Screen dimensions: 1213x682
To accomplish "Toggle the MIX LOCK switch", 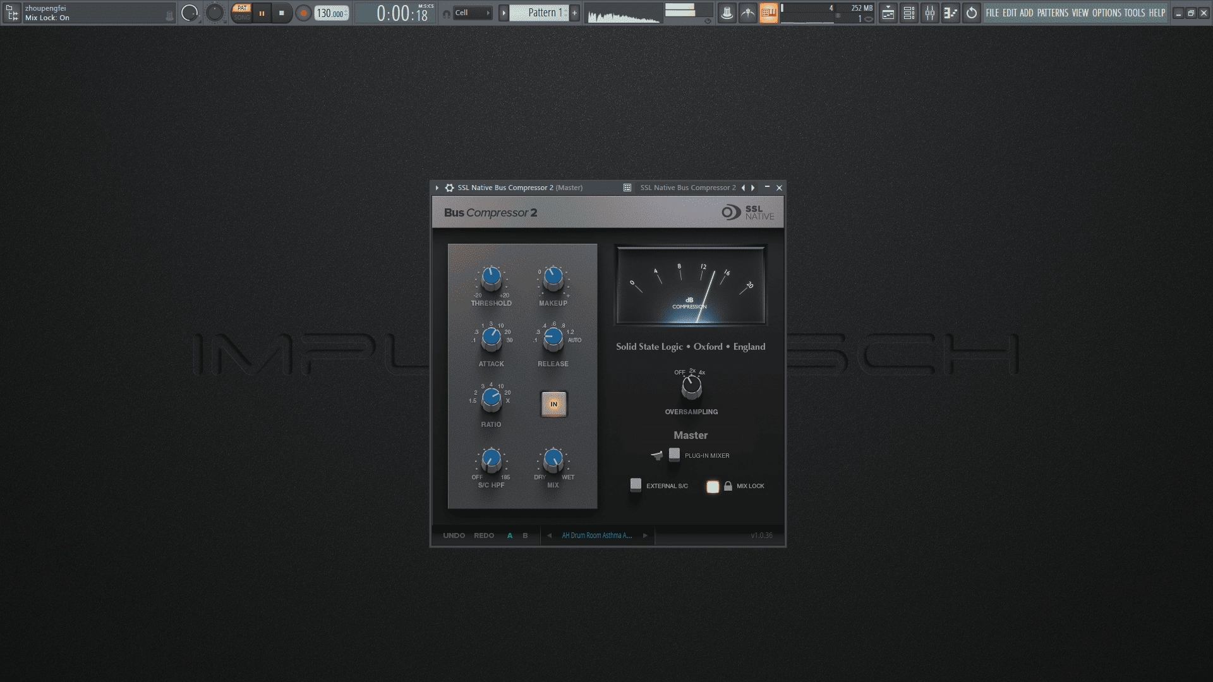I will point(713,486).
